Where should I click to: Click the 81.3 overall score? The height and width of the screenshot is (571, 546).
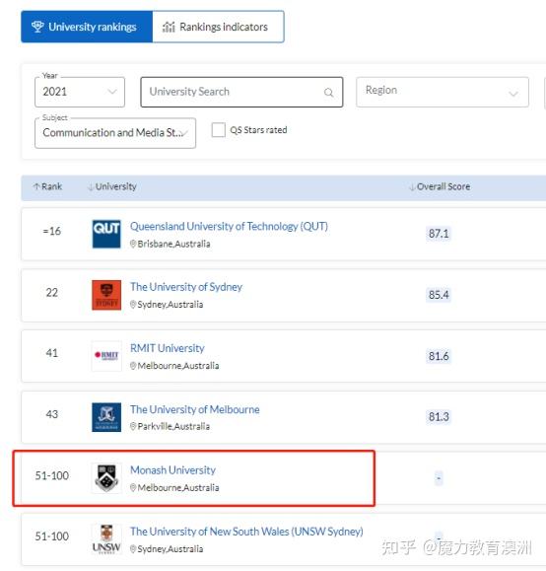coord(439,416)
